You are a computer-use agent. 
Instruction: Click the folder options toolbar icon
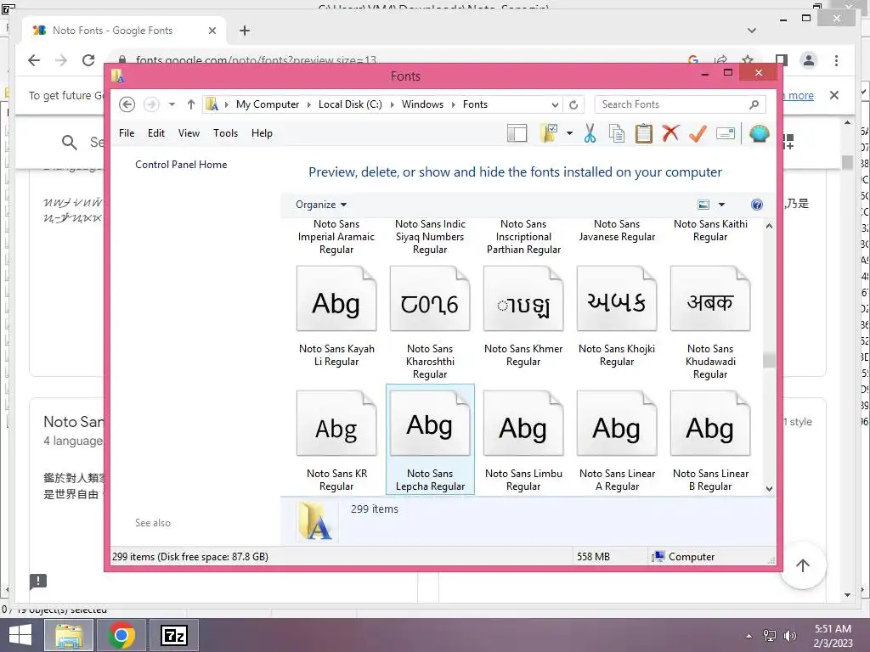(x=548, y=133)
